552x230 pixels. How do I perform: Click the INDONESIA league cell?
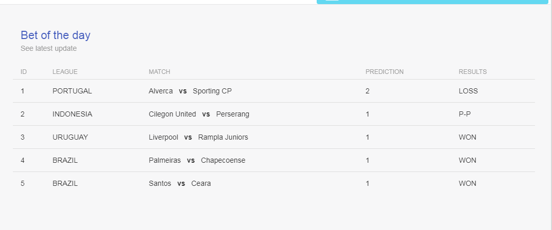click(72, 114)
